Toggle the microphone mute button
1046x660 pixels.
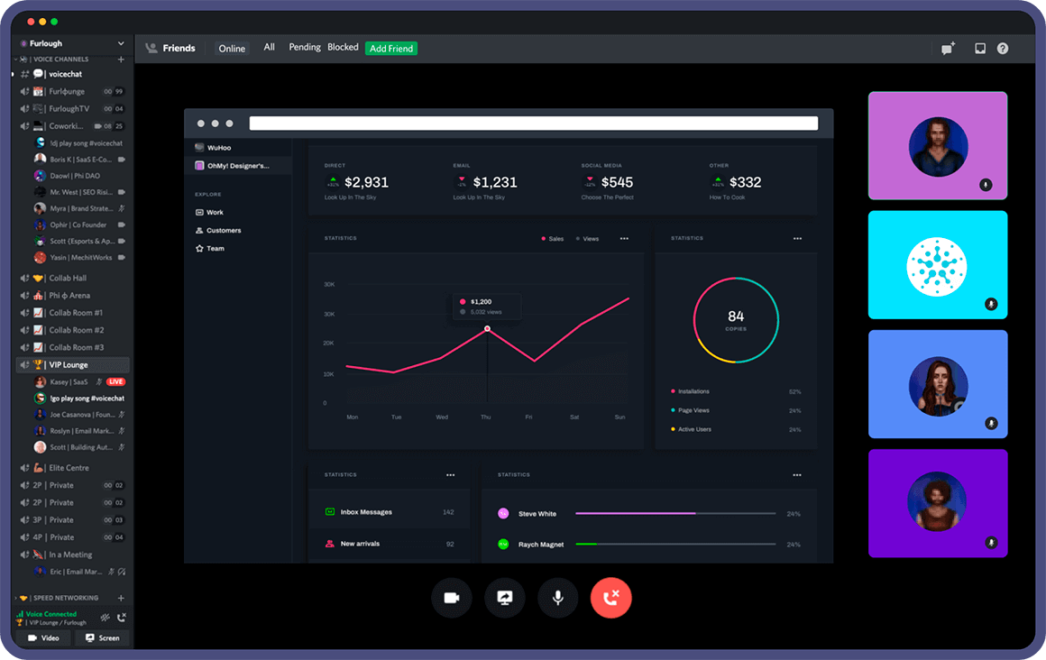pyautogui.click(x=557, y=598)
